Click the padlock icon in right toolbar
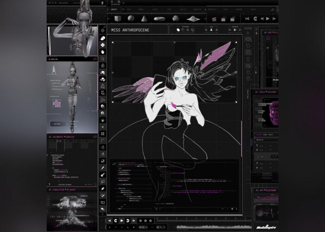 (x=248, y=52)
